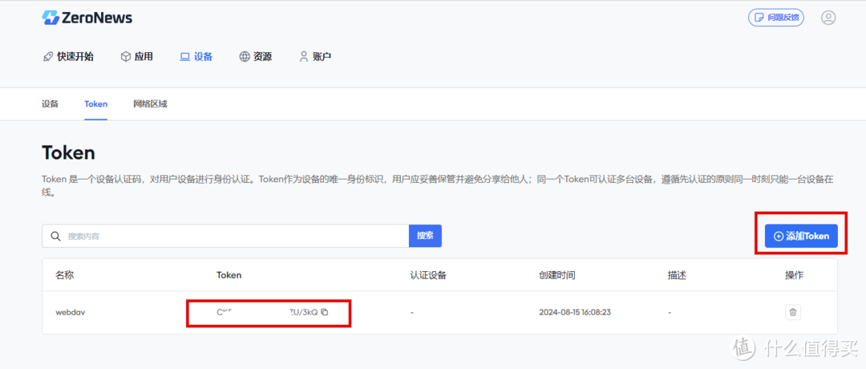Click the 添加Token button
Image resolution: width=866 pixels, height=369 pixels.
801,236
